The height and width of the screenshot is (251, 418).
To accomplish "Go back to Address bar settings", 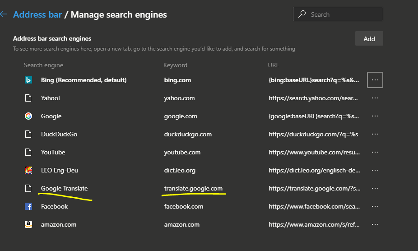I will pos(37,14).
